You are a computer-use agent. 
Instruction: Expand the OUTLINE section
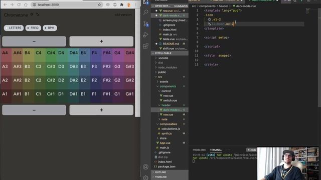pyautogui.click(x=170, y=172)
